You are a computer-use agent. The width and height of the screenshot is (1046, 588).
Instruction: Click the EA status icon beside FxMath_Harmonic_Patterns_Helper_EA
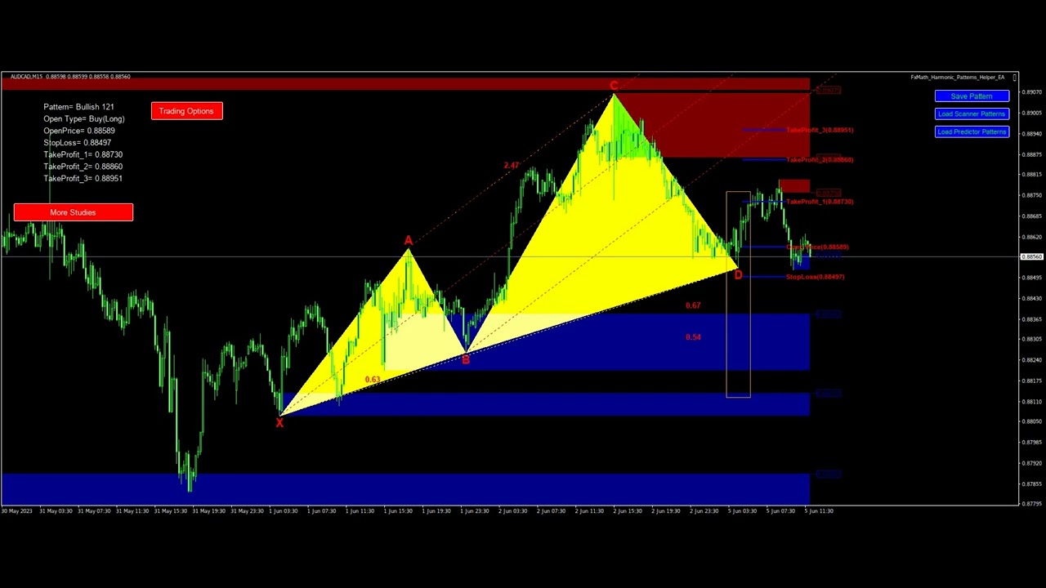[x=1014, y=78]
